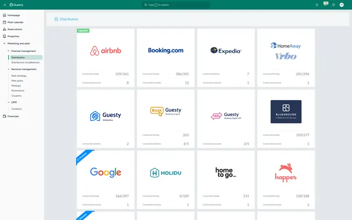Open Financials from the sidebar
The image size is (352, 220).
tap(13, 116)
